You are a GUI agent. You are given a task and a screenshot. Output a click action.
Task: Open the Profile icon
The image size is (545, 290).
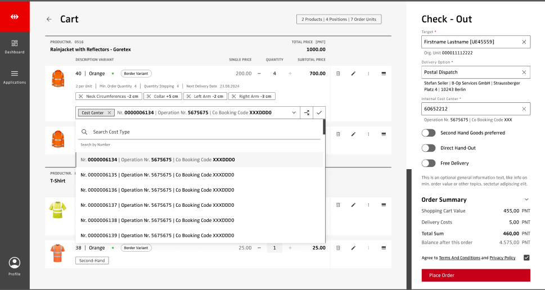(15, 264)
